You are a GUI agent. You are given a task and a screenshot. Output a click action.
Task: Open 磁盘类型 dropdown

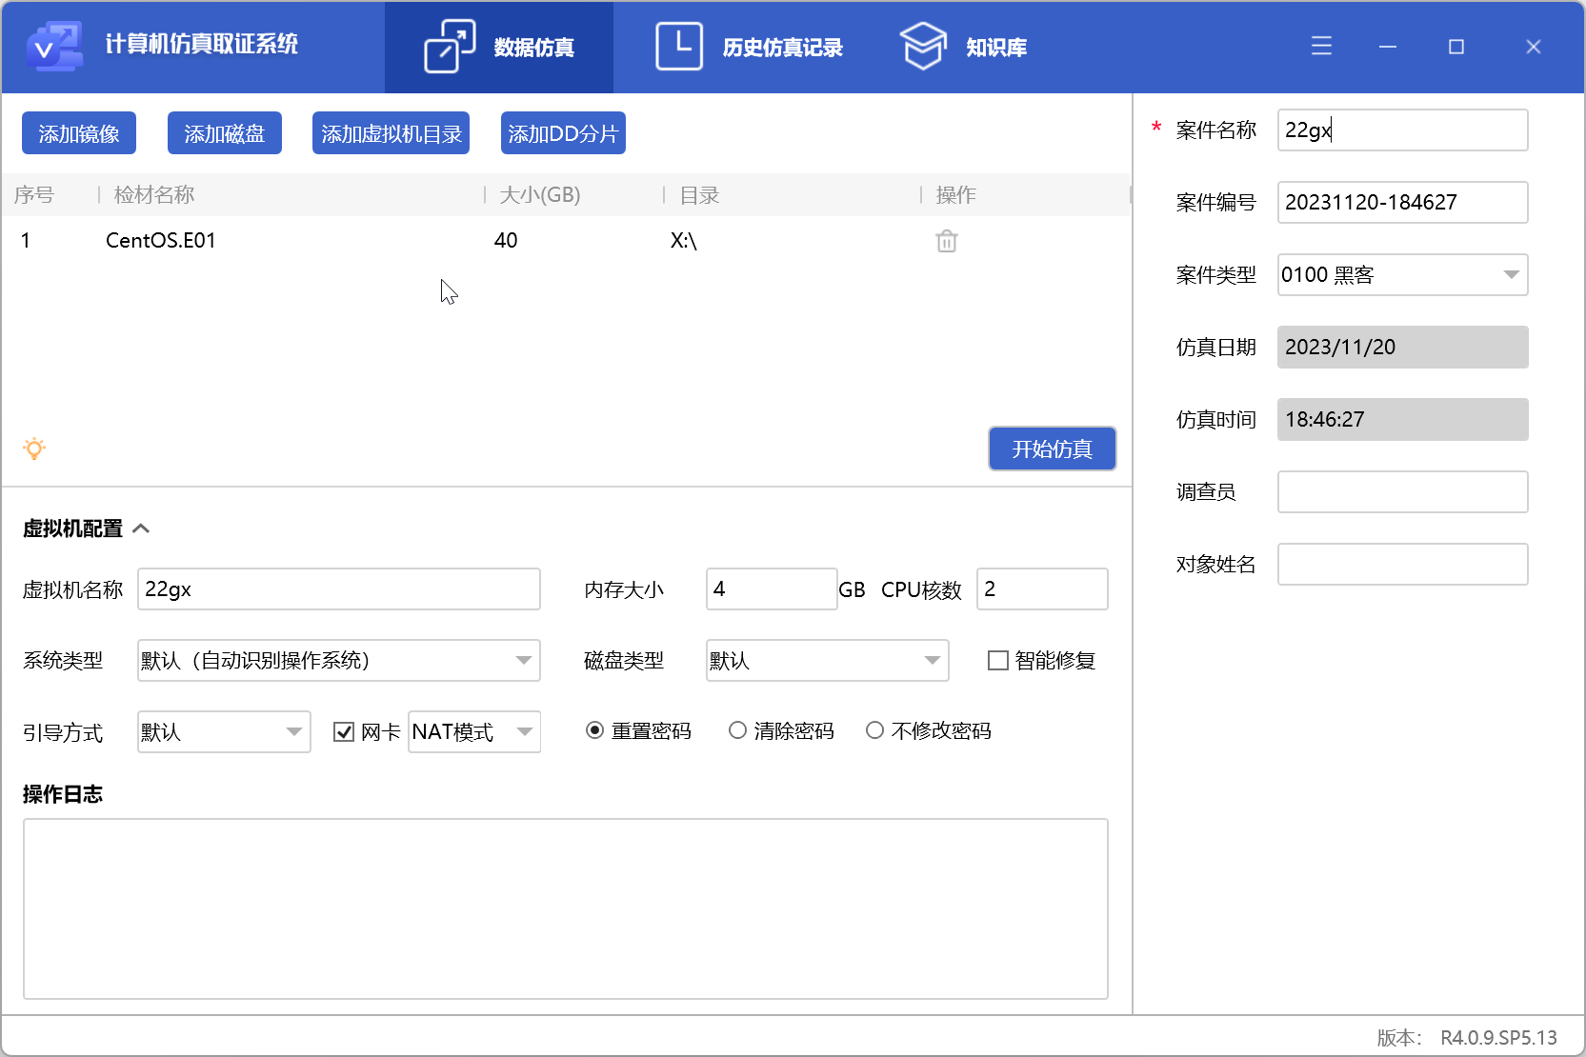(x=828, y=660)
